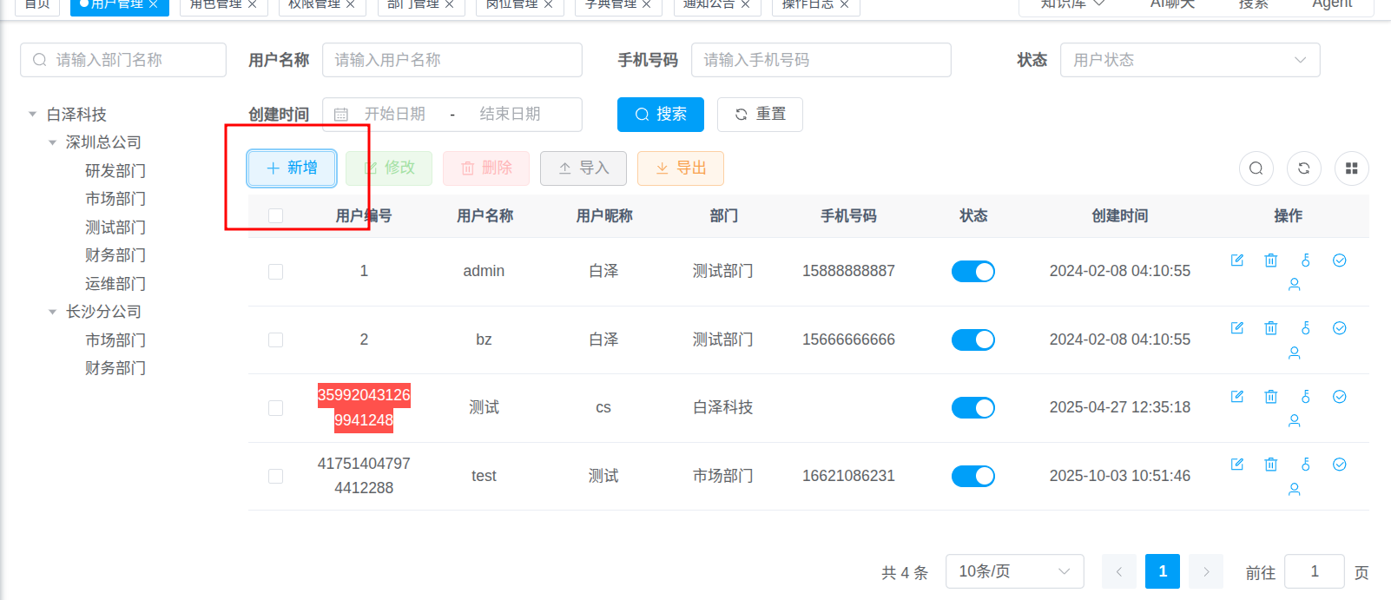This screenshot has height=600, width=1391.
Task: Open the 10条/页 page size dropdown
Action: (1014, 571)
